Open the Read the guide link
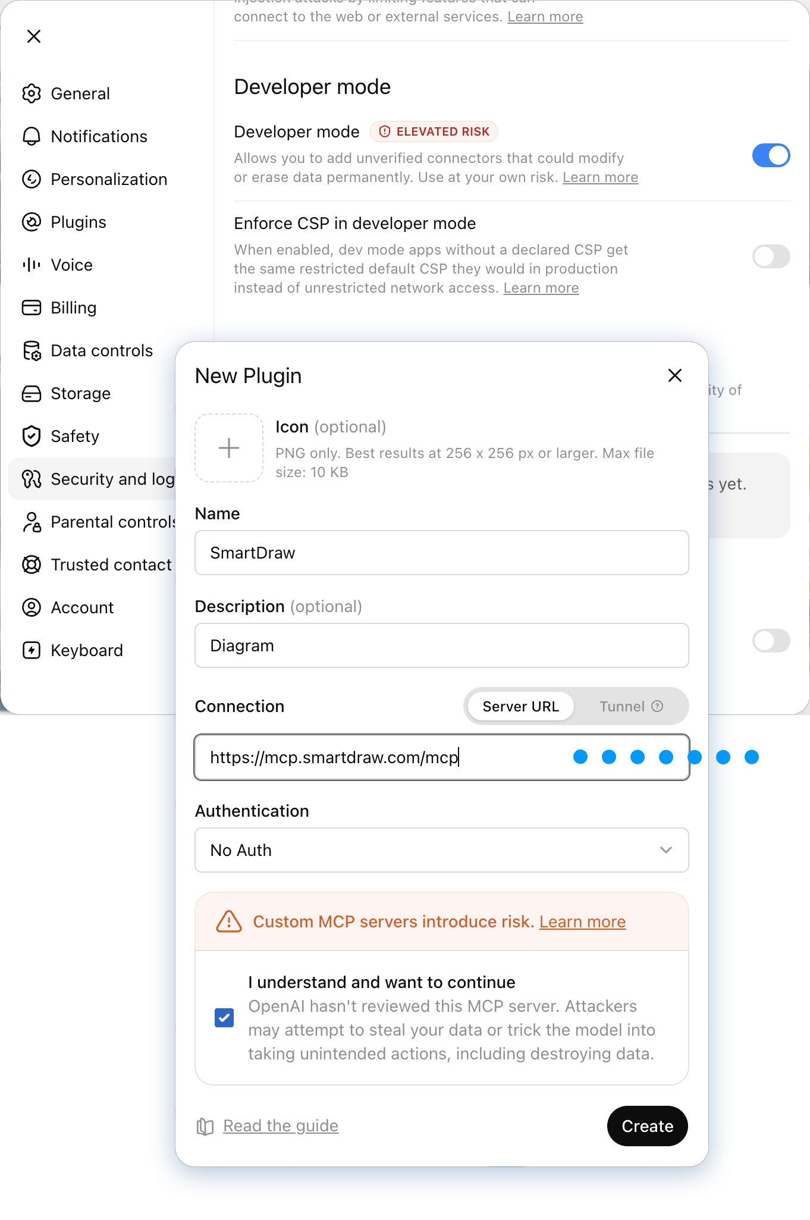810x1220 pixels. 281,1126
